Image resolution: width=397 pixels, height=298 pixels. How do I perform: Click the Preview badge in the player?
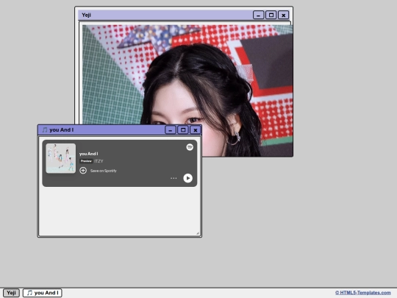[x=86, y=161]
